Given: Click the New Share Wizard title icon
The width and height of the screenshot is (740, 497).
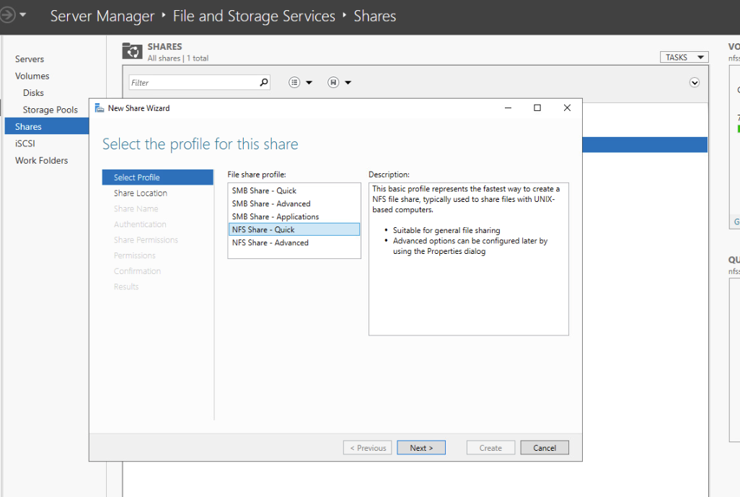Looking at the screenshot, I should pos(99,108).
